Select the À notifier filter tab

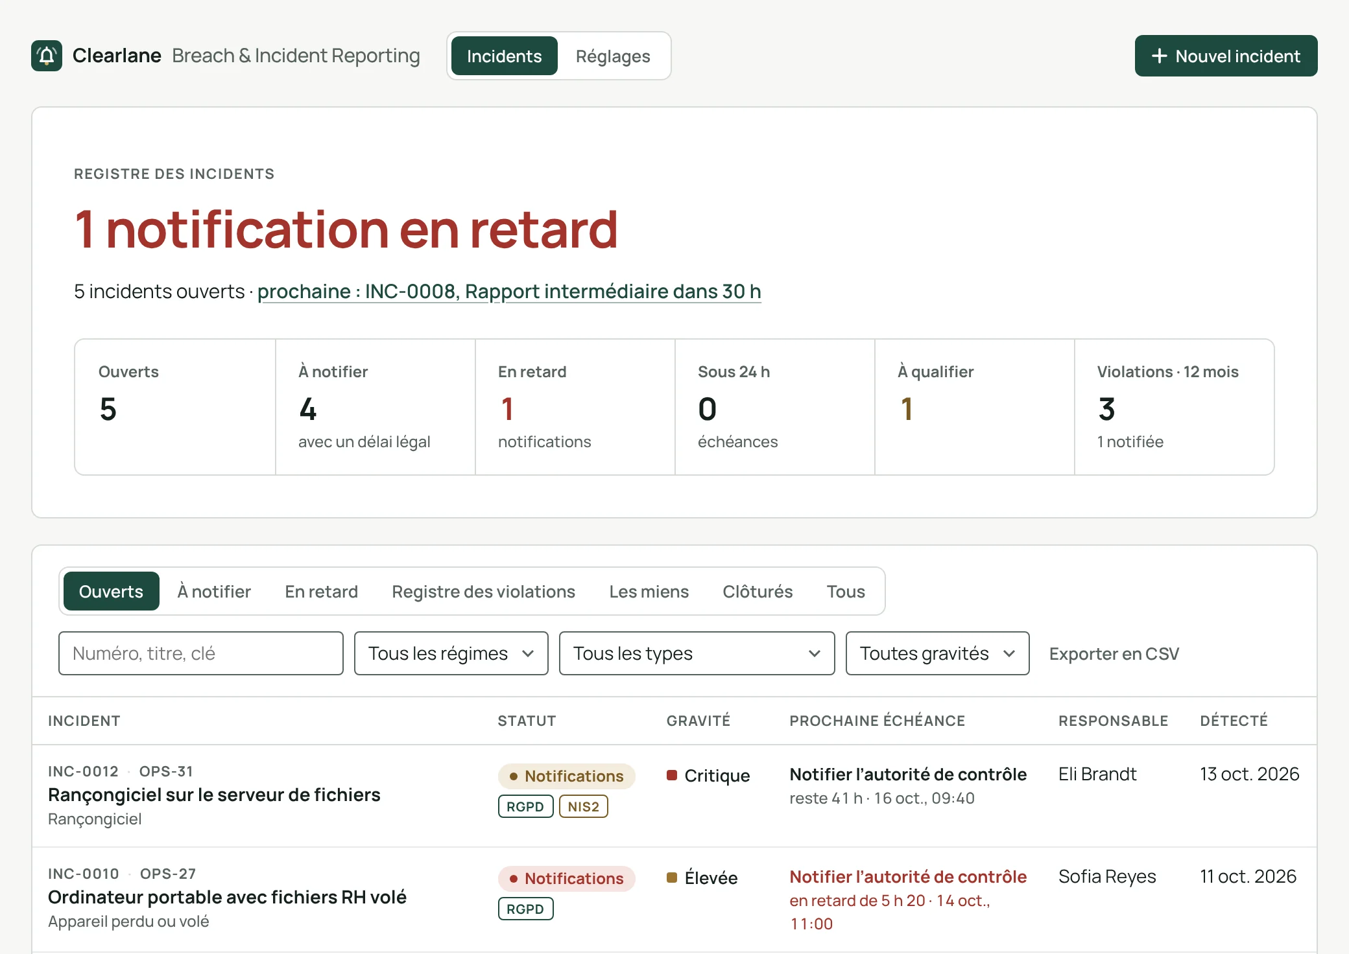214,591
